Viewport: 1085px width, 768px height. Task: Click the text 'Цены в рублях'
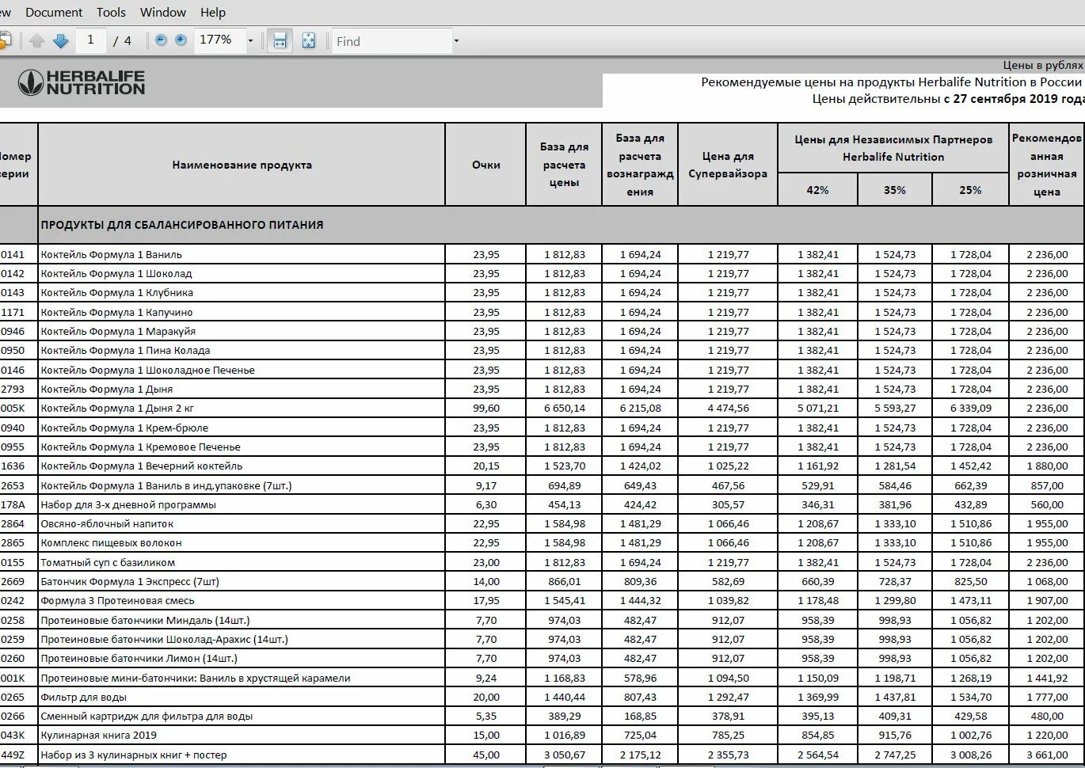(x=1042, y=65)
